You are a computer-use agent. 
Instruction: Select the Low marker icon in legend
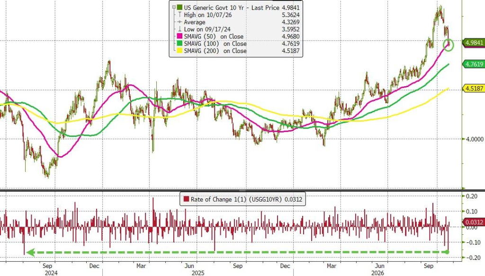[x=180, y=29]
